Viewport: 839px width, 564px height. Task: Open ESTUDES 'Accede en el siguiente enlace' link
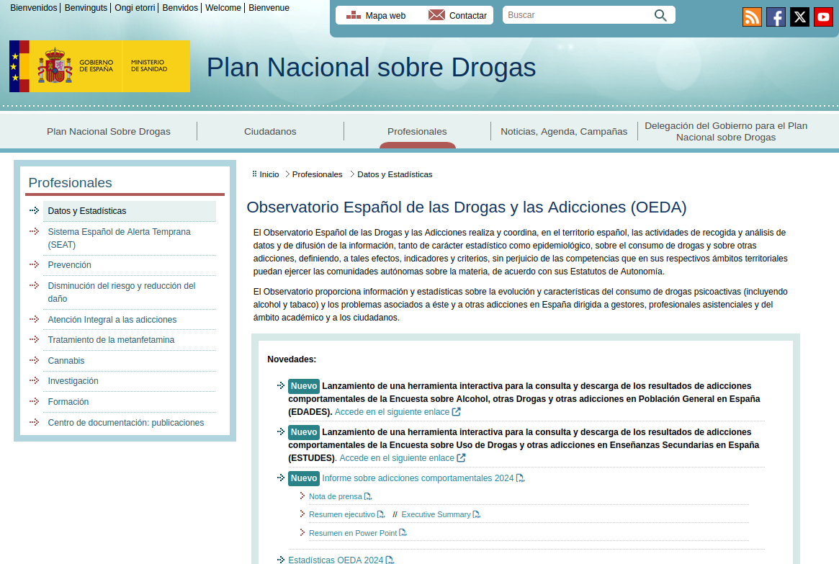[397, 458]
